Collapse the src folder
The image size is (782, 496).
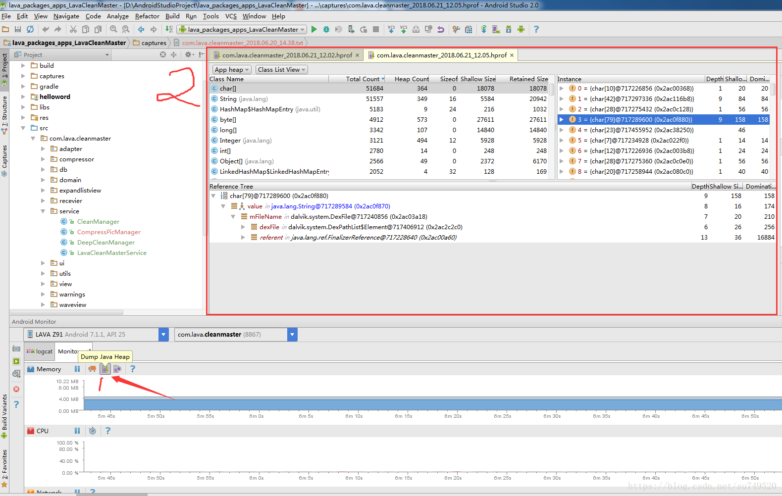point(23,128)
